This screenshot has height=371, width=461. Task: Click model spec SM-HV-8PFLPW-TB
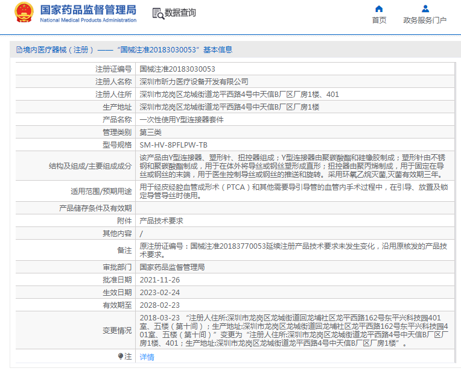(x=173, y=145)
